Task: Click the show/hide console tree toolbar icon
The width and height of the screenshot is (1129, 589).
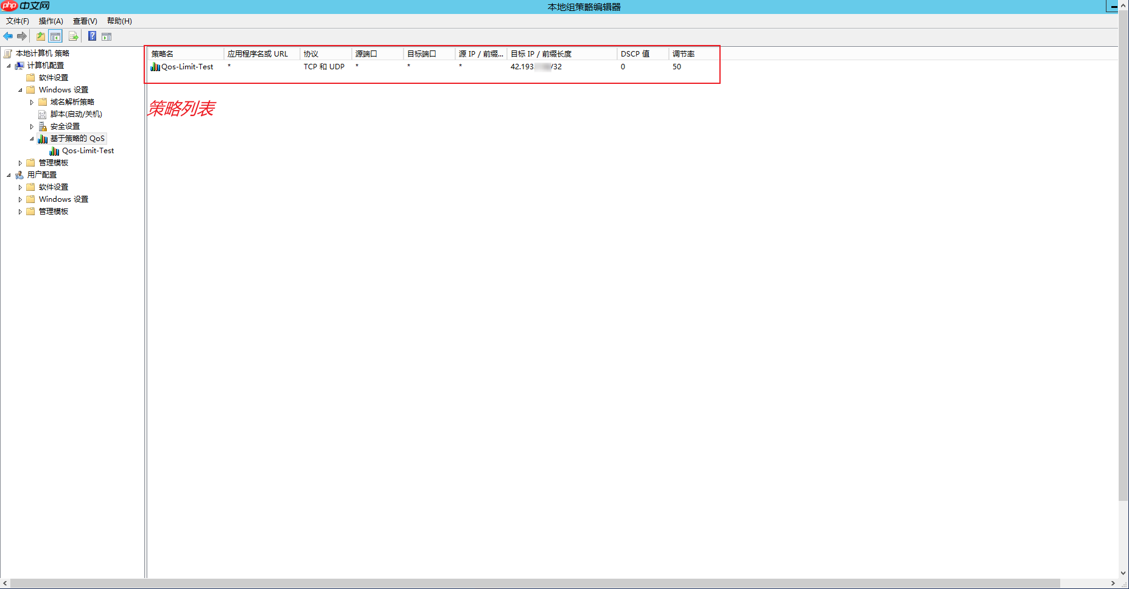Action: pyautogui.click(x=55, y=36)
